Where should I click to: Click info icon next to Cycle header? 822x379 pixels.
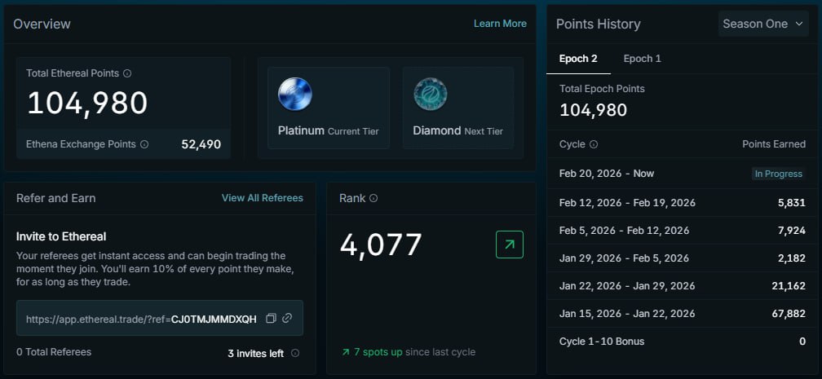(594, 144)
